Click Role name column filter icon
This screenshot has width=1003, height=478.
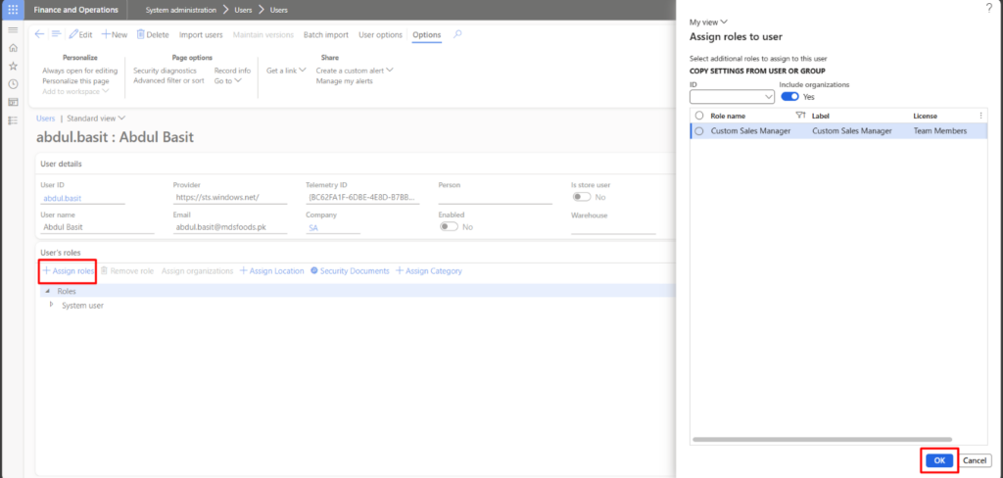coord(799,116)
